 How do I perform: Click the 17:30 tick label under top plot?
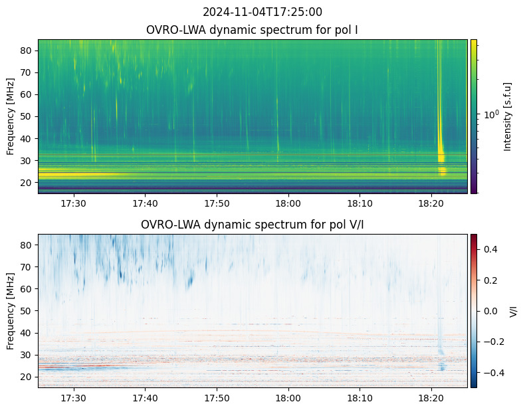click(74, 203)
